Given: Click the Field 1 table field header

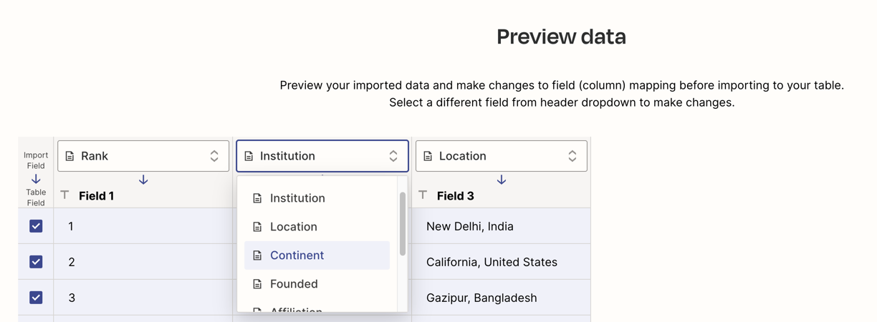Looking at the screenshot, I should click(x=96, y=196).
